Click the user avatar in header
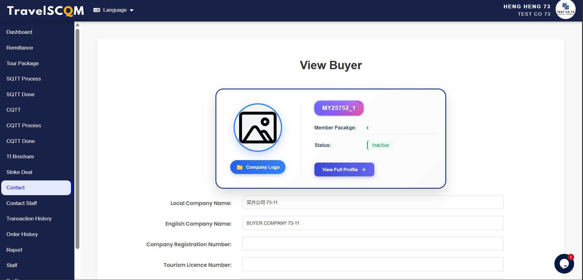Image resolution: width=583 pixels, height=280 pixels. (565, 10)
